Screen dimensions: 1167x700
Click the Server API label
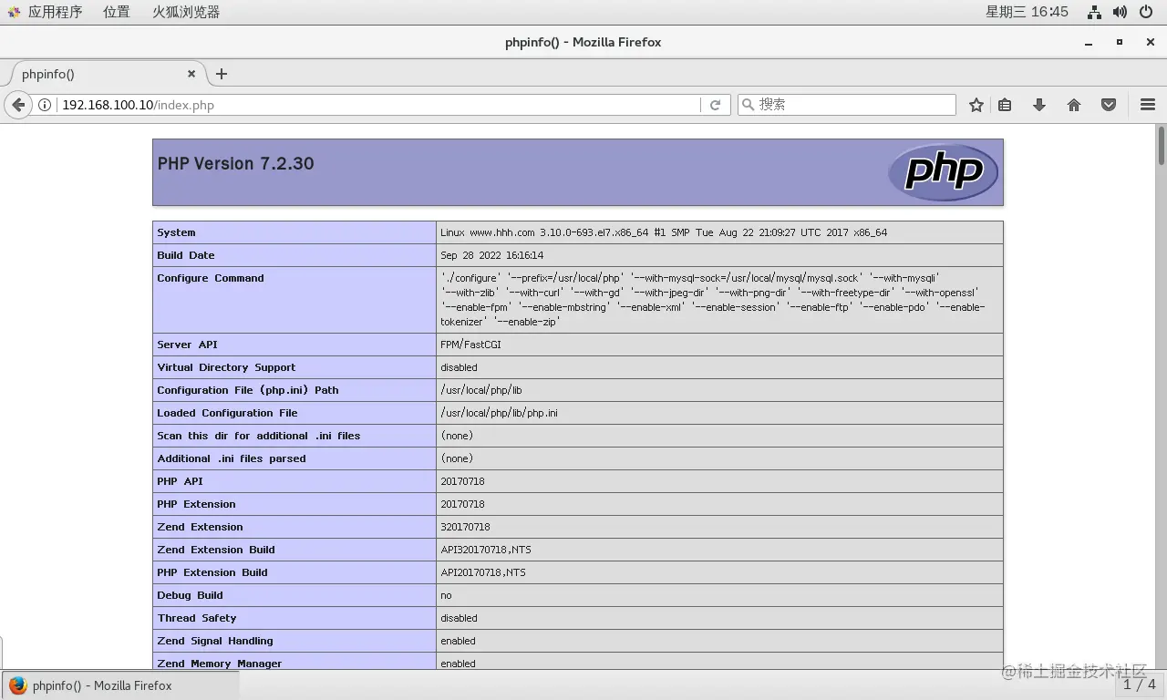tap(186, 345)
